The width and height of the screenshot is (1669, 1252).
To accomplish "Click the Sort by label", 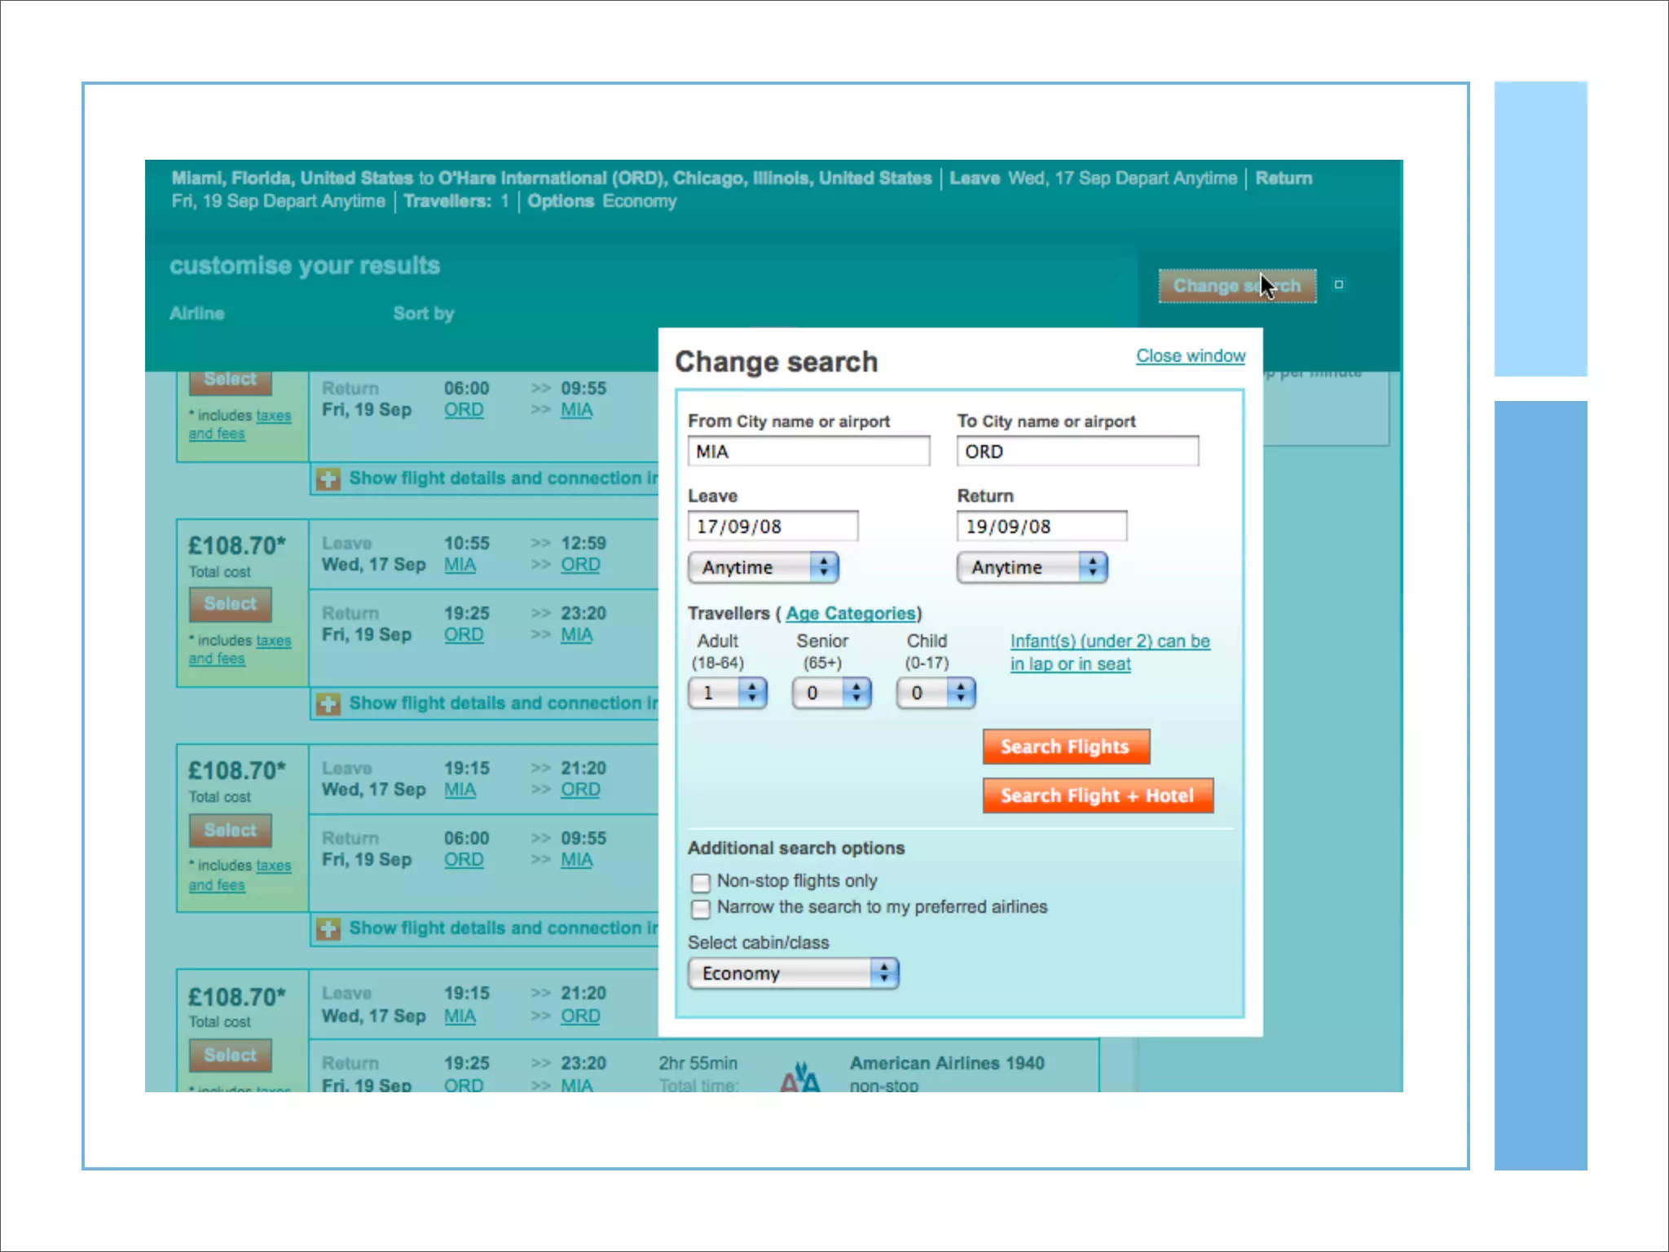I will 424,314.
